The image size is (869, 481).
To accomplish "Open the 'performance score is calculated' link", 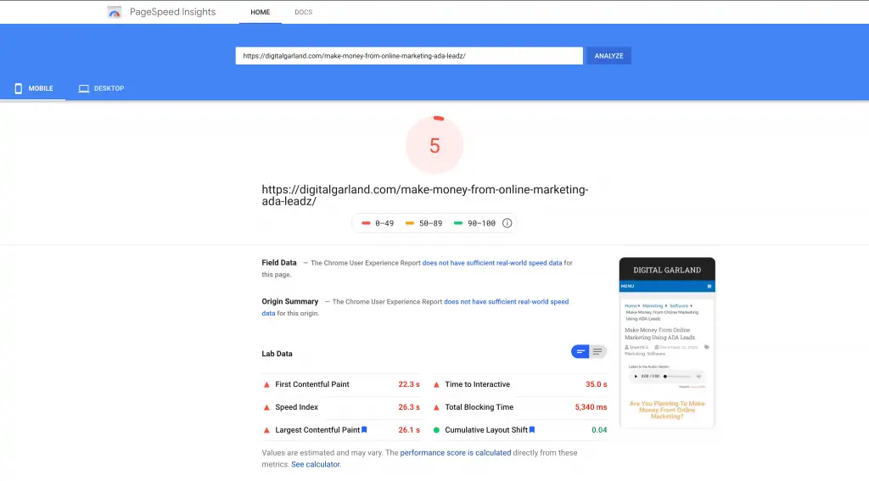I will pos(456,453).
